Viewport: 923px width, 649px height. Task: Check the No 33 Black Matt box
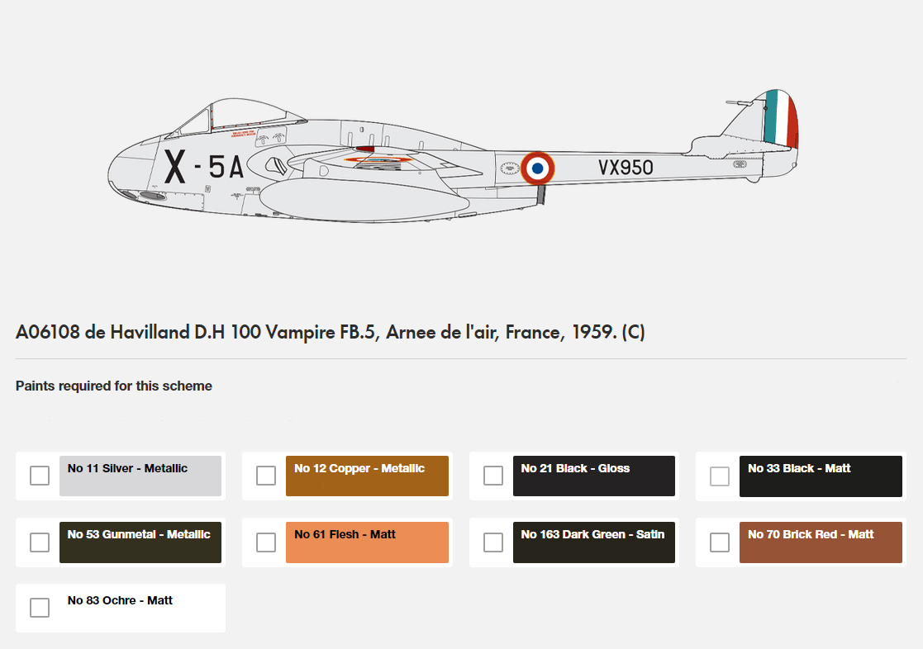[720, 476]
